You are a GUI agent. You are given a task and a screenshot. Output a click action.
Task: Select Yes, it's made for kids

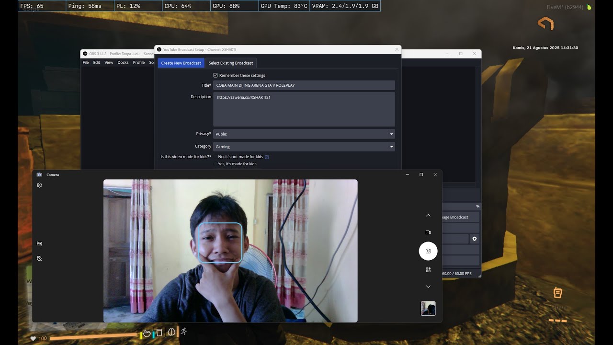pyautogui.click(x=237, y=164)
